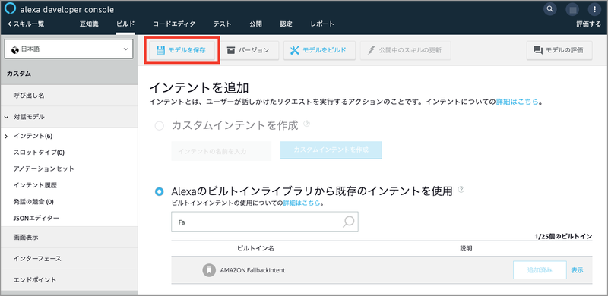
Task: Click 公開中のスキルの更新 button
Action: click(405, 50)
